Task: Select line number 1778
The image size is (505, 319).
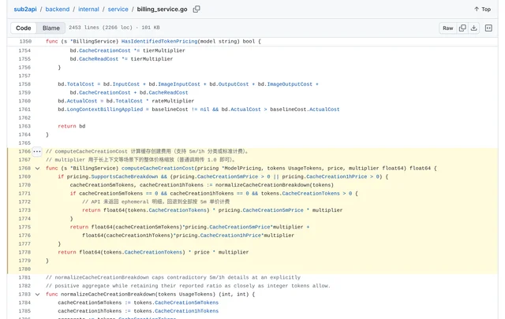Action: pos(24,252)
